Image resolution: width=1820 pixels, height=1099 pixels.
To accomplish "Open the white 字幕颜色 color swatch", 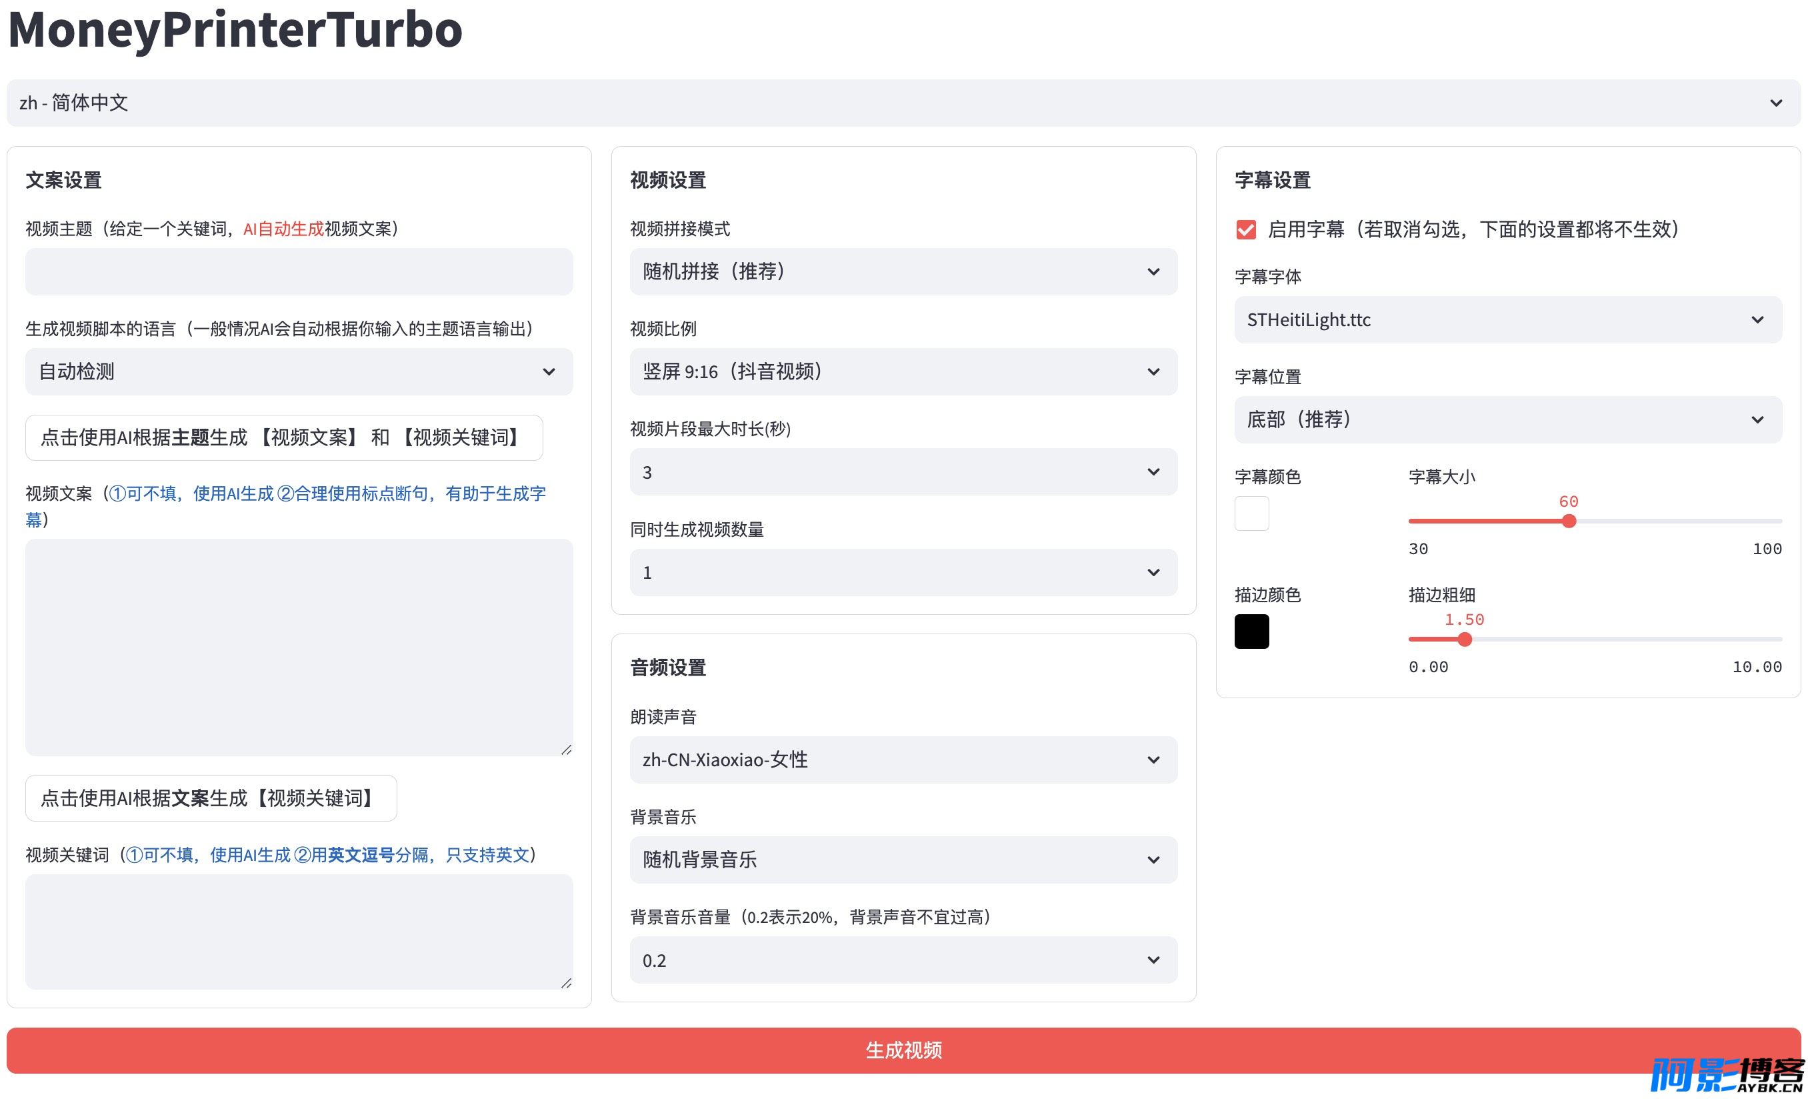I will coord(1252,513).
